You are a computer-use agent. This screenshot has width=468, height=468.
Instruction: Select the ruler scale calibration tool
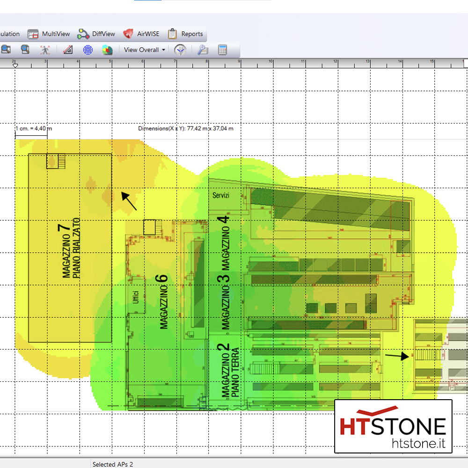pos(68,50)
